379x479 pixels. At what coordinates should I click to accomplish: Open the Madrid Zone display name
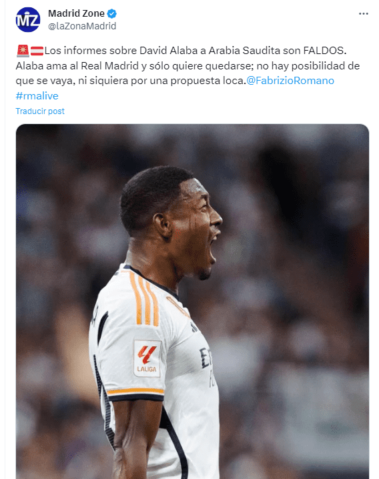point(76,13)
